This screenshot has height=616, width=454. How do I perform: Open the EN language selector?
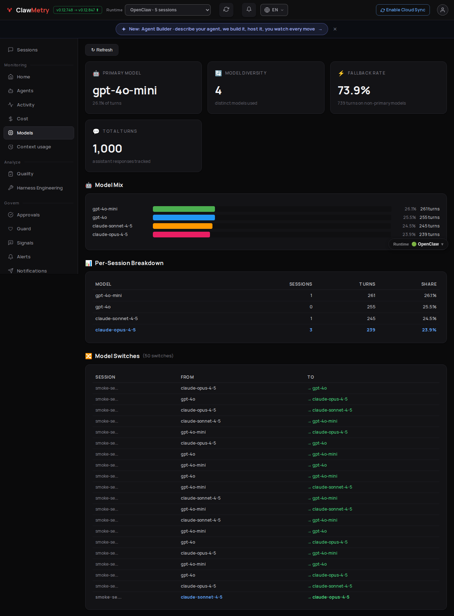tap(274, 10)
